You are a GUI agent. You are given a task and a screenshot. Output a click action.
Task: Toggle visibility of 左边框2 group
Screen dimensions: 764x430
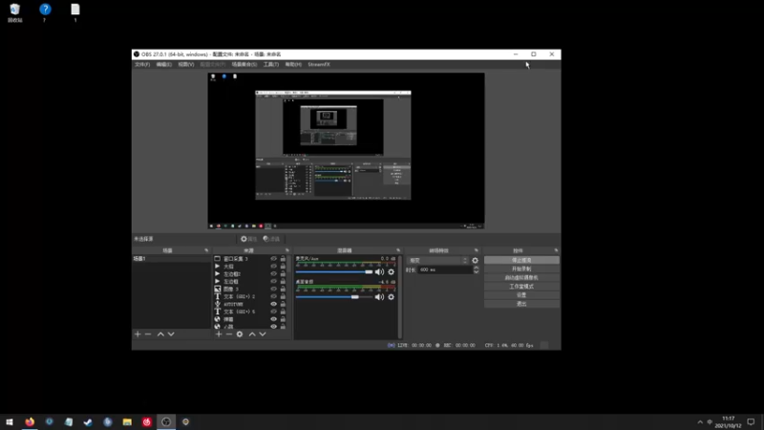(273, 274)
